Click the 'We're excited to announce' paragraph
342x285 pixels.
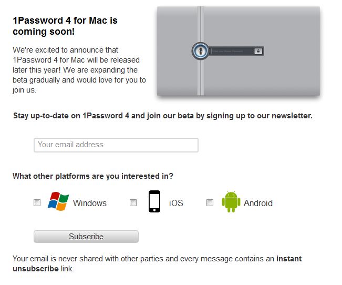(79, 70)
